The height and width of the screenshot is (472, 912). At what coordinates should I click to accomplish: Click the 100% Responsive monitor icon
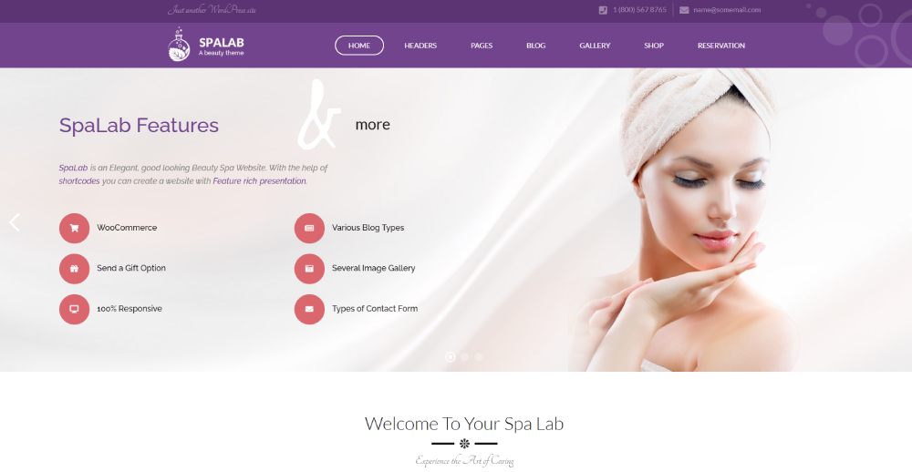(x=75, y=309)
